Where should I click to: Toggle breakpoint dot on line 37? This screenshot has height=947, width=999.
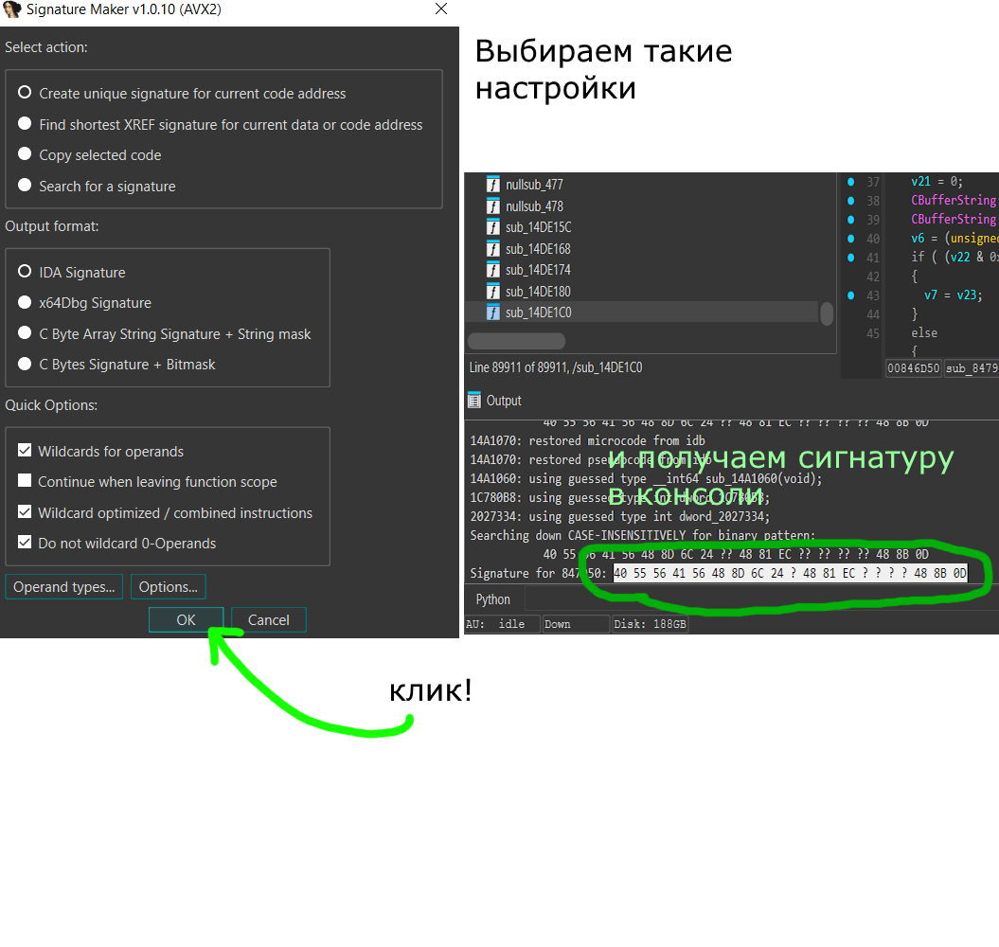pyautogui.click(x=850, y=182)
